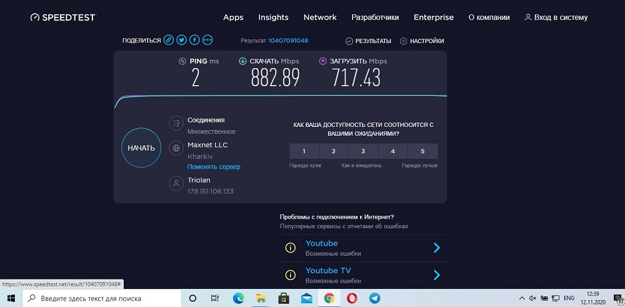Open File Explorer from taskbar
Viewport: 625px width, 307px height.
pos(261,298)
